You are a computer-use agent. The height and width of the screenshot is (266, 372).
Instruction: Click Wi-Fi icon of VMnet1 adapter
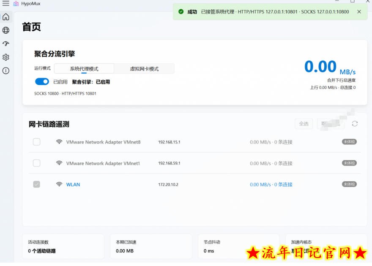tap(59, 163)
